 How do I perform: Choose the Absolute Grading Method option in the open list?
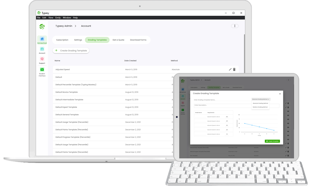260,103
